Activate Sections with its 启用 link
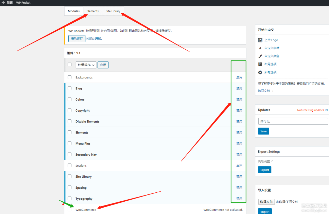 (239, 166)
